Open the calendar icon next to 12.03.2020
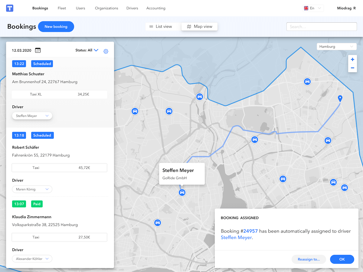The image size is (363, 272). tap(38, 50)
